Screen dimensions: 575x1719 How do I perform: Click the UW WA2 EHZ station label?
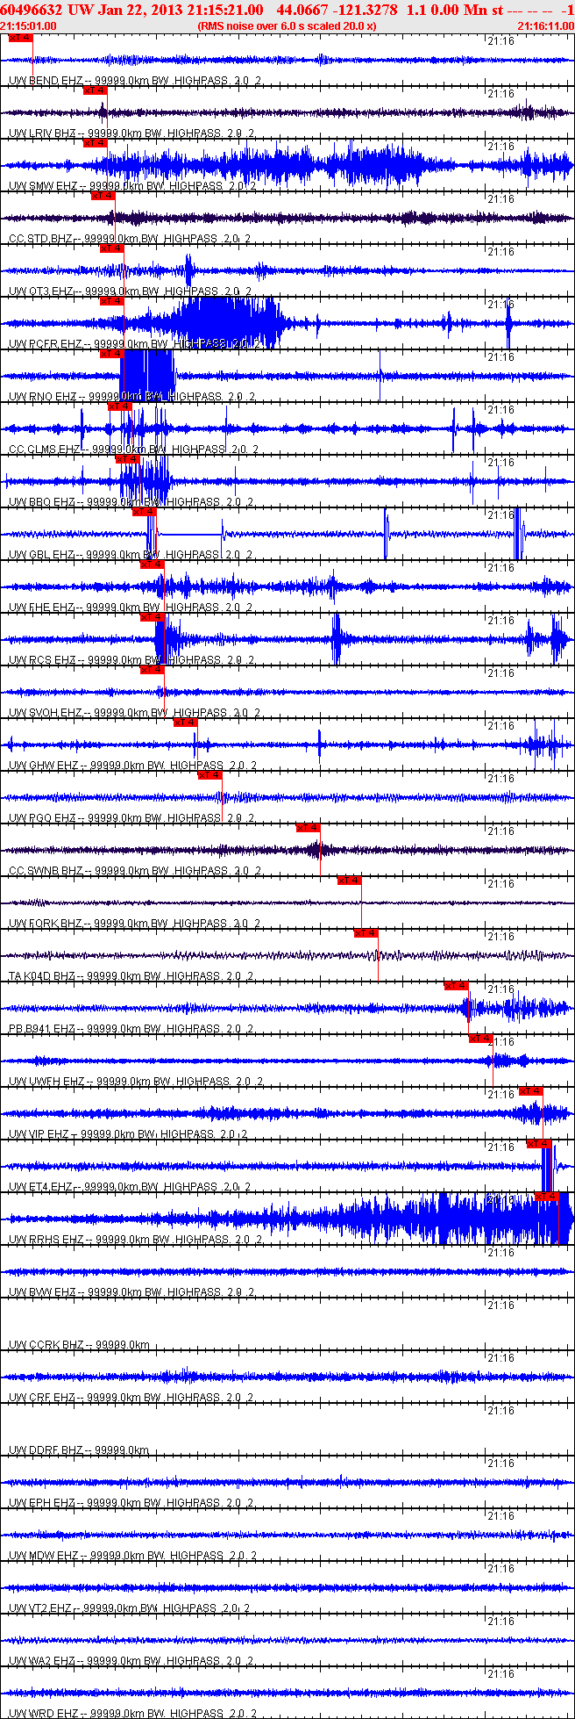[131, 1661]
